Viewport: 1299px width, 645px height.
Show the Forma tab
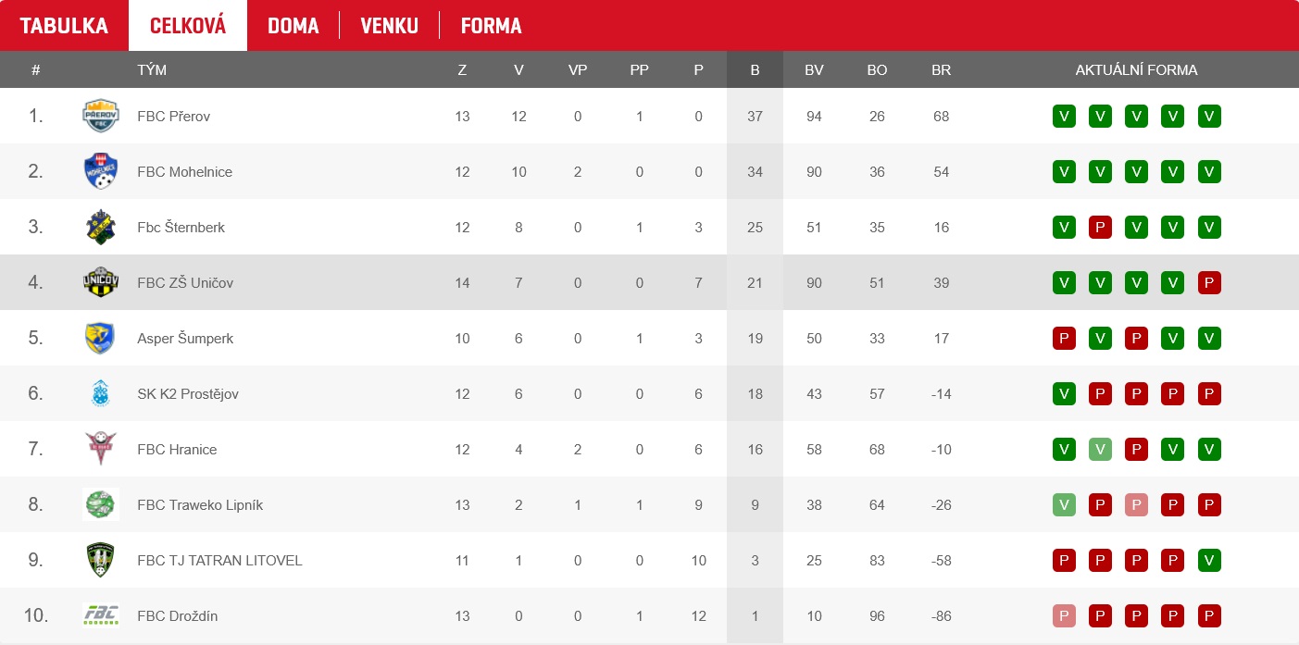pyautogui.click(x=491, y=26)
